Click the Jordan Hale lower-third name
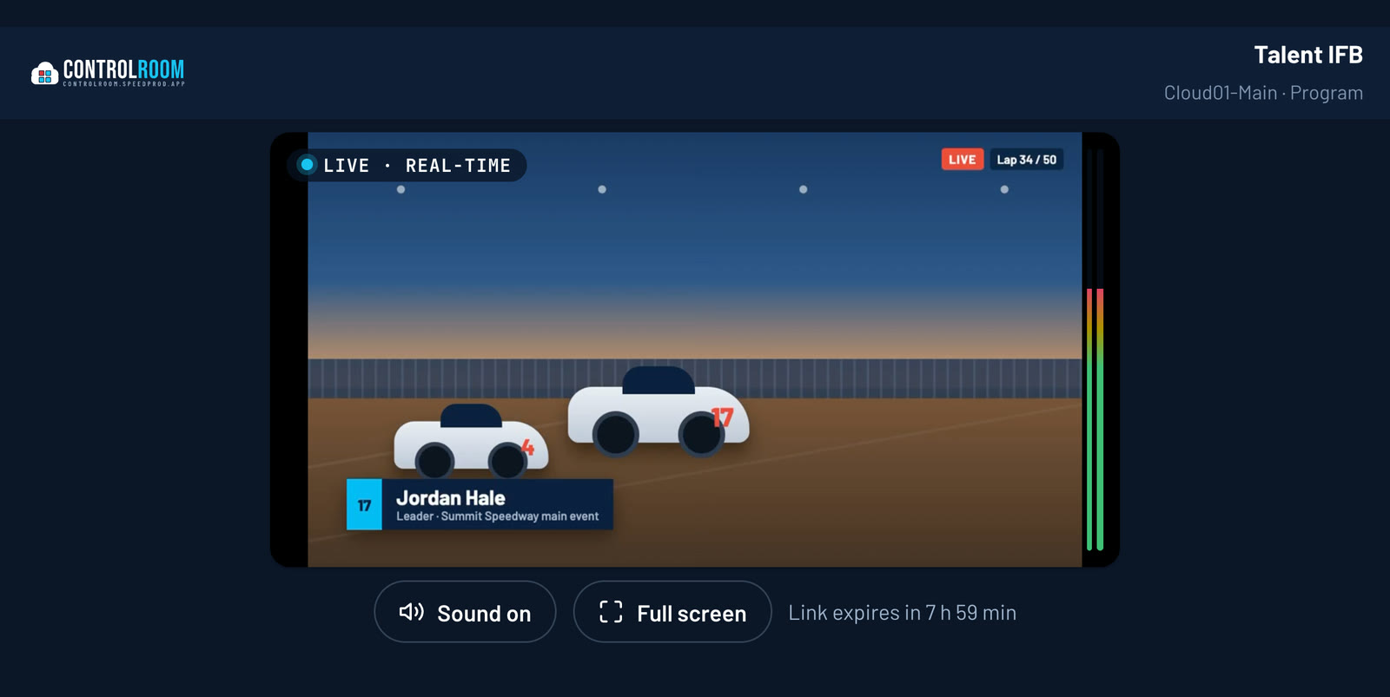Screen dimensions: 1390x697 point(450,497)
